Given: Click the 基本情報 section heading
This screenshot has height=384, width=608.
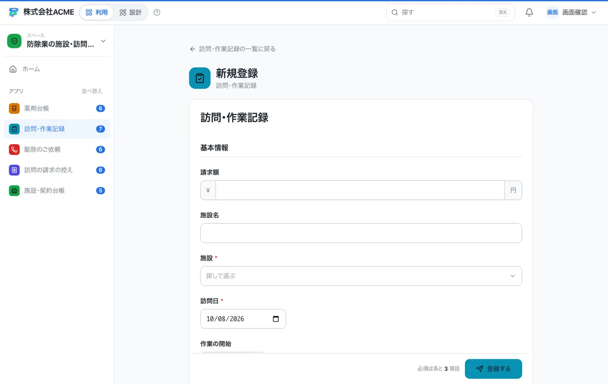Looking at the screenshot, I should (214, 148).
